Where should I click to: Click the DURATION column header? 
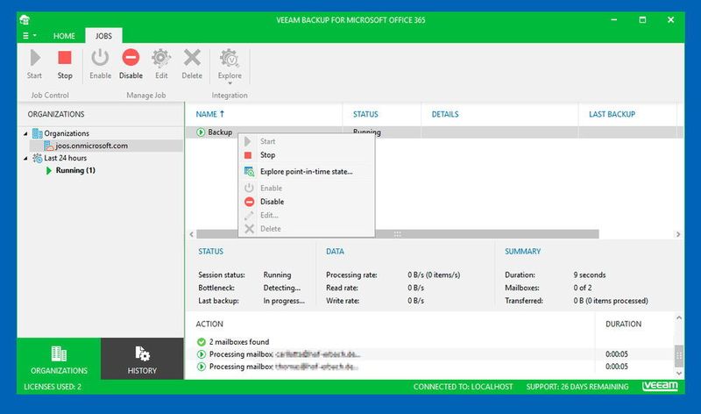623,324
